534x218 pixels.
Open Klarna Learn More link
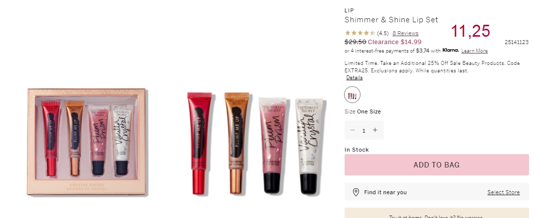(475, 51)
